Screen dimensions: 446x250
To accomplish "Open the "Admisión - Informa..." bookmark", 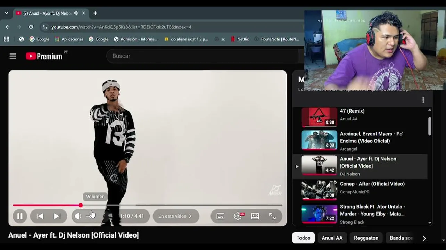I will [135, 39].
